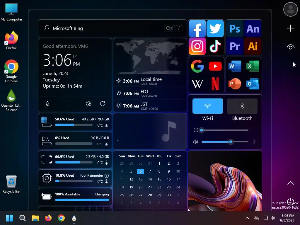Click the wallpaper thumbnail preview

pyautogui.click(x=225, y=181)
